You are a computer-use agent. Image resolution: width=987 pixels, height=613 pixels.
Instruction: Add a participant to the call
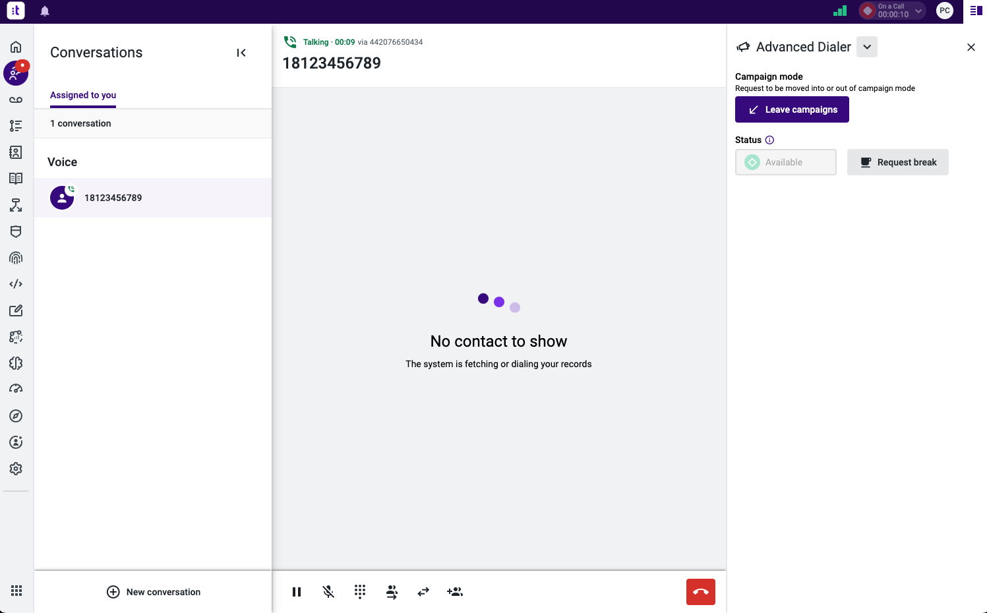click(x=455, y=592)
